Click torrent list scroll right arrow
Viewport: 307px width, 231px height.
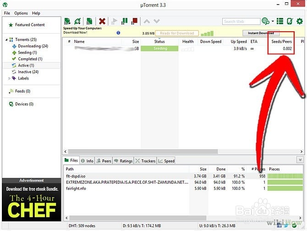(x=302, y=152)
